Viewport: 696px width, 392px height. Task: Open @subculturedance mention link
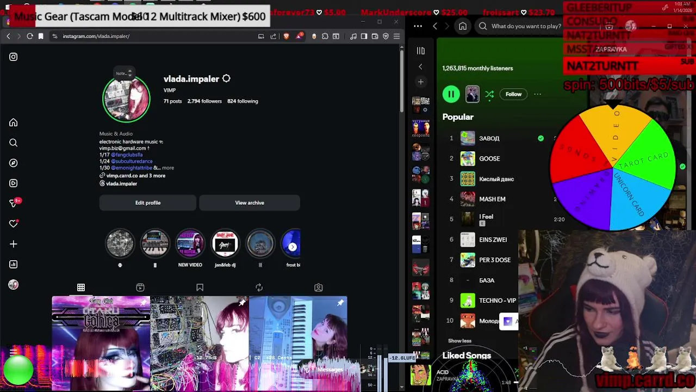tap(132, 161)
